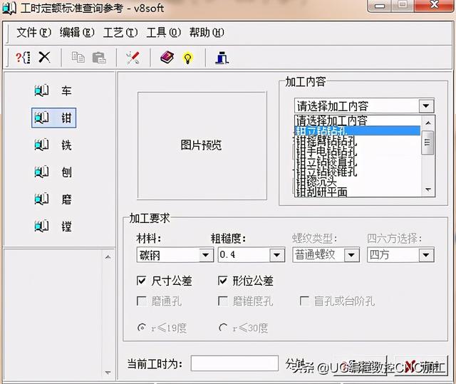Toggle the 磨通孔 checkbox
This screenshot has width=456, height=384.
141,301
